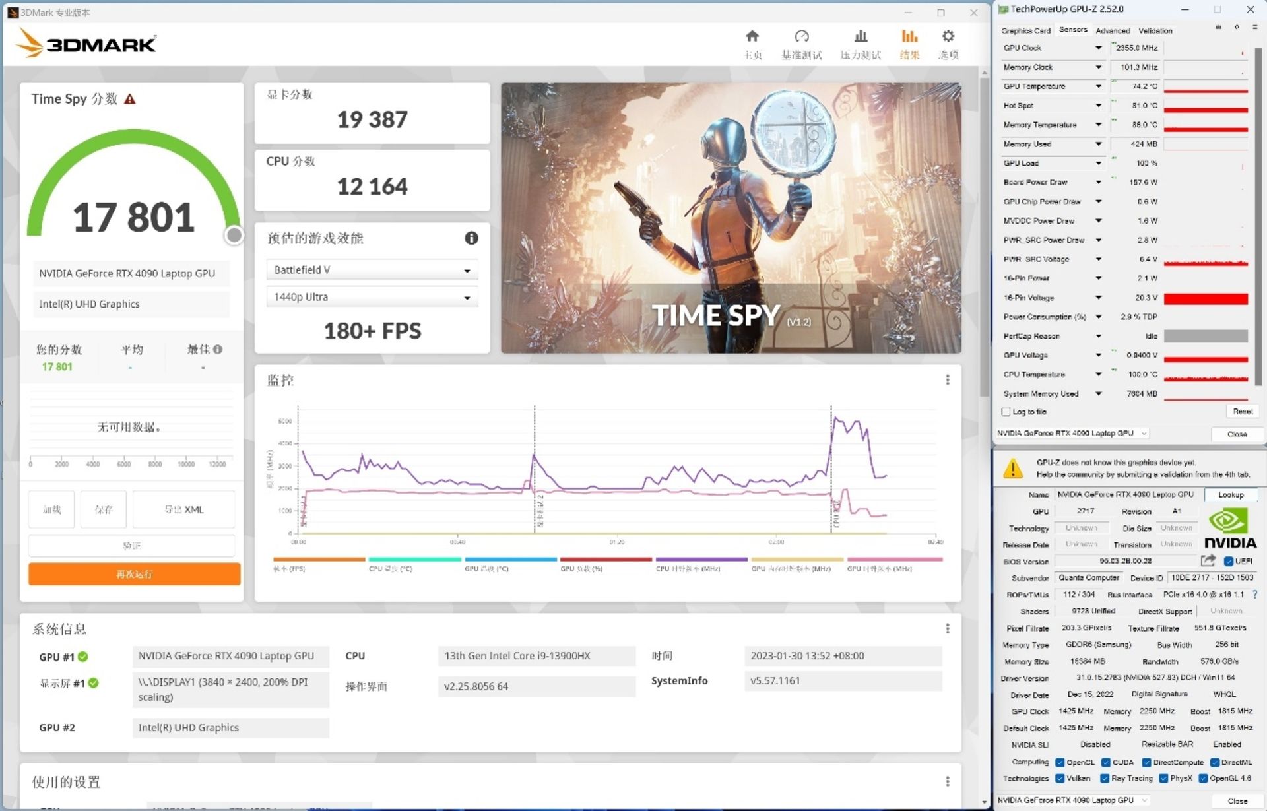The image size is (1267, 811).
Task: Click the Lookup button in GPU-Z
Action: [x=1231, y=494]
